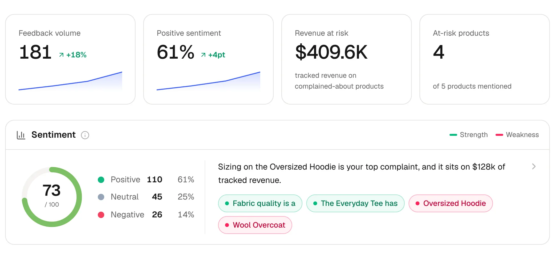Click the $409.6K revenue at risk value
The height and width of the screenshot is (255, 555).
(x=331, y=52)
